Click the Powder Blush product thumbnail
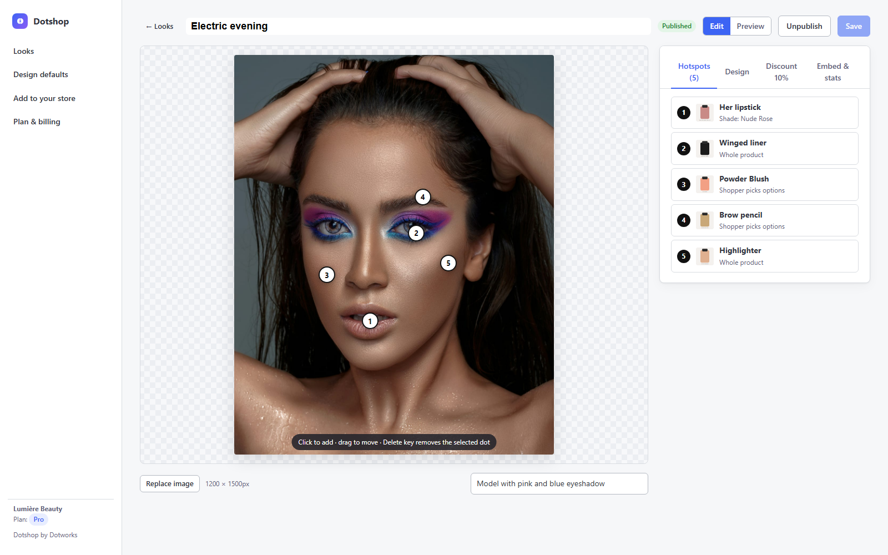 tap(705, 184)
